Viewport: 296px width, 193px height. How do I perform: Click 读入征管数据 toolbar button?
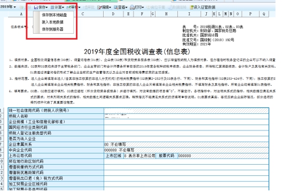pyautogui.click(x=202, y=7)
